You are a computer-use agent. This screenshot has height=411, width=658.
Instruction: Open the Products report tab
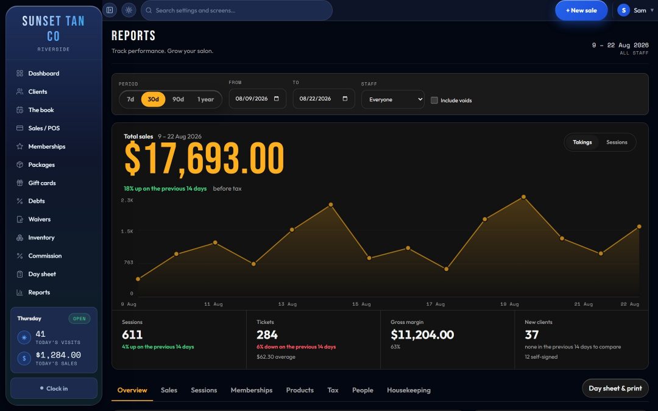tap(300, 390)
